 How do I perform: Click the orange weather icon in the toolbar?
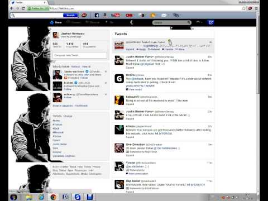point(153,15)
